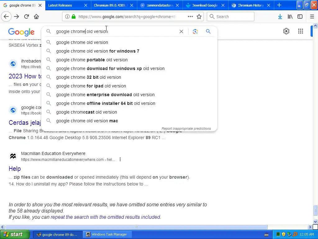The width and height of the screenshot is (318, 239).
Task: Open a new tab with plus button
Action: [279, 5]
